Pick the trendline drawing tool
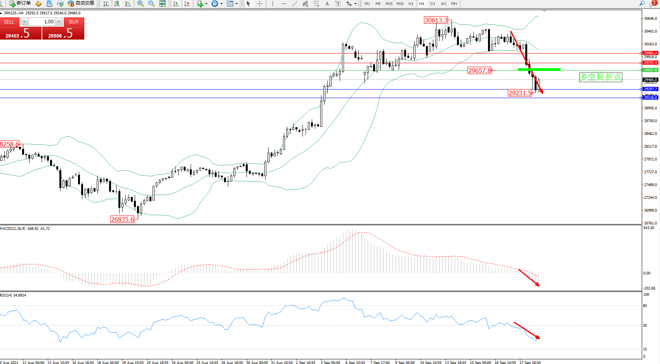Viewport: 660px width, 364px height. [295, 3]
